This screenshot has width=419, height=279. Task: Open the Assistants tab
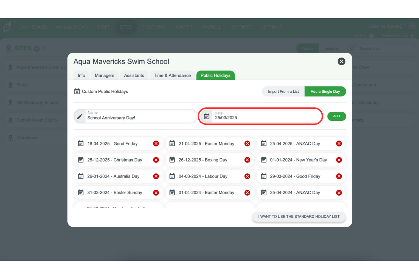(134, 75)
